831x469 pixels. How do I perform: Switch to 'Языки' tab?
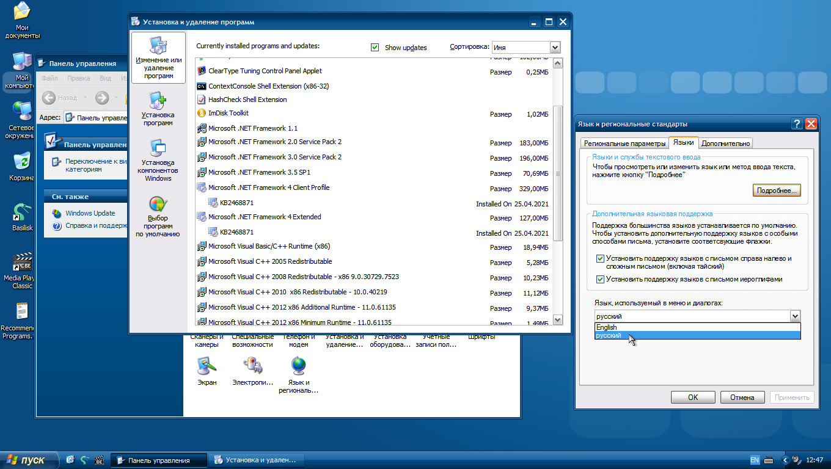click(x=683, y=142)
